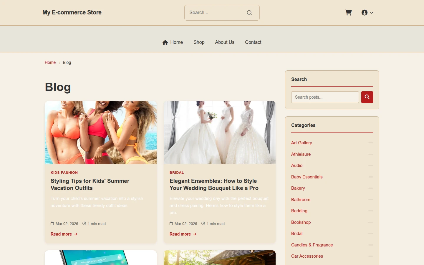Click calendar icon on Kids' Summer post

[52, 223]
